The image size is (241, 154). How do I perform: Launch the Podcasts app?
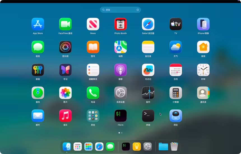click(121, 70)
